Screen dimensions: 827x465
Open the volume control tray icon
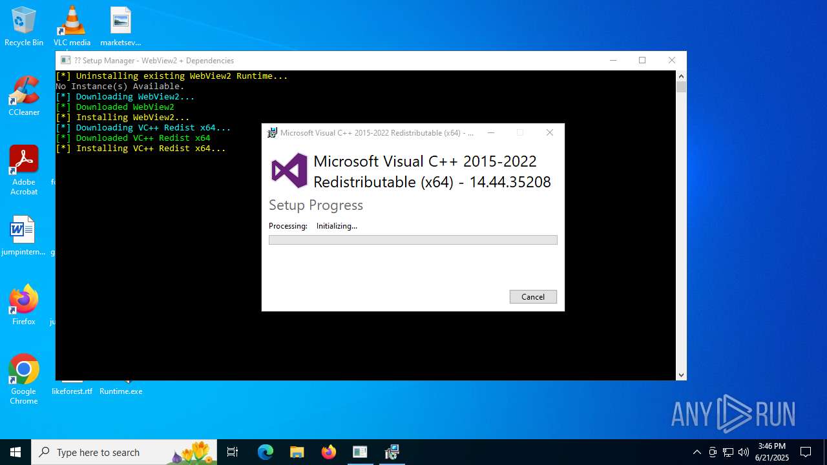pyautogui.click(x=744, y=452)
